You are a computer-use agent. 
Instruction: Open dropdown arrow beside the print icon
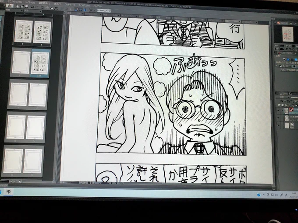pyautogui.click(x=94, y=10)
